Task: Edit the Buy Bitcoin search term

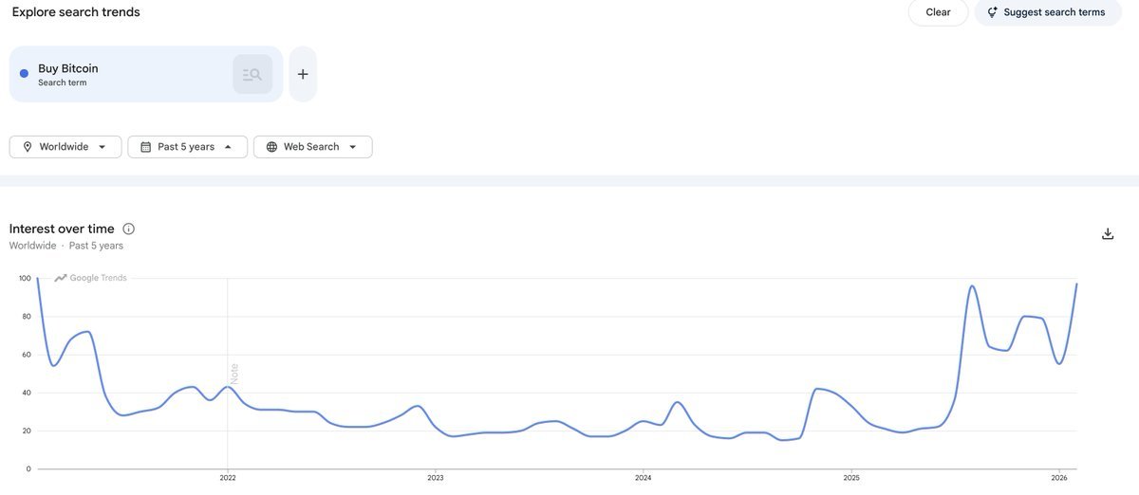Action: coord(68,68)
